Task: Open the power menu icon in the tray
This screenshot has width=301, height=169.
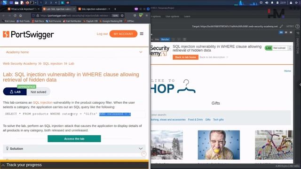Action: (296, 3)
